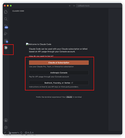This screenshot has width=125, height=138.
Task: Open the Accounts menu icon
Action: (x=6, y=120)
